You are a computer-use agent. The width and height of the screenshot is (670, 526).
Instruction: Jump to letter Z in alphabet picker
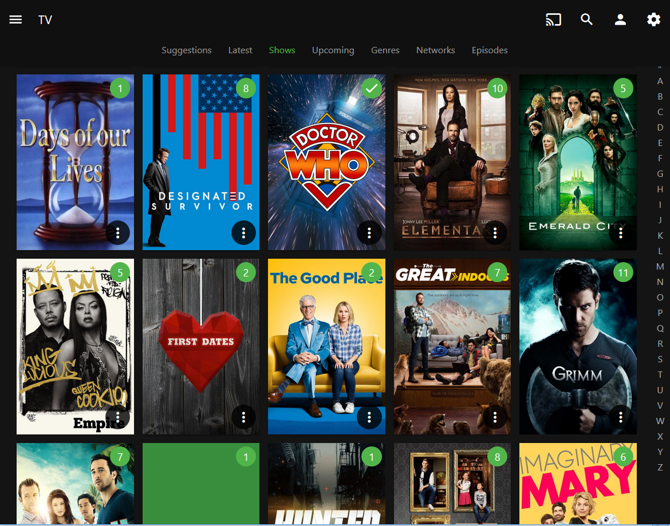click(660, 467)
